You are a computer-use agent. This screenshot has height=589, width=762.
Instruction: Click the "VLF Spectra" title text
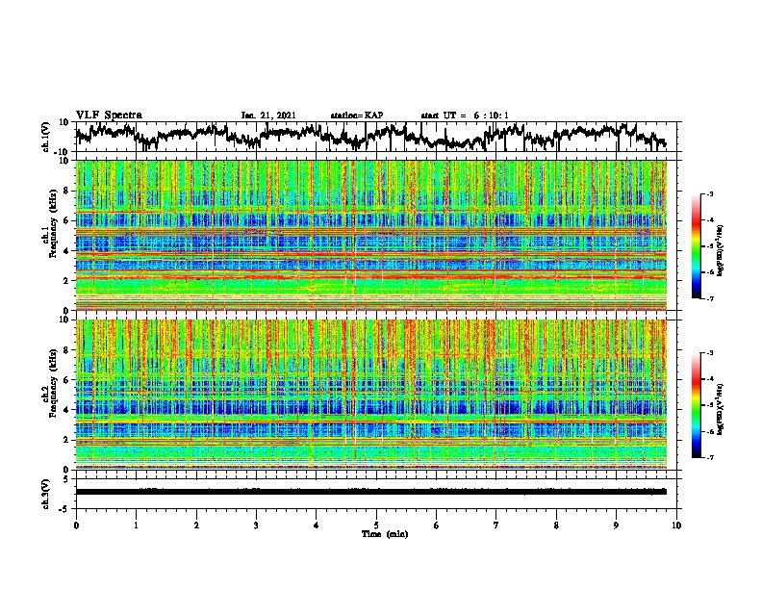coord(109,115)
